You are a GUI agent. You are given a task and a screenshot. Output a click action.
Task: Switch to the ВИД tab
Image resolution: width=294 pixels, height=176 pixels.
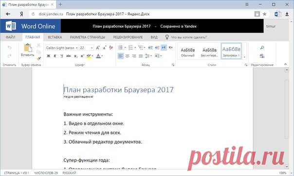click(154, 37)
